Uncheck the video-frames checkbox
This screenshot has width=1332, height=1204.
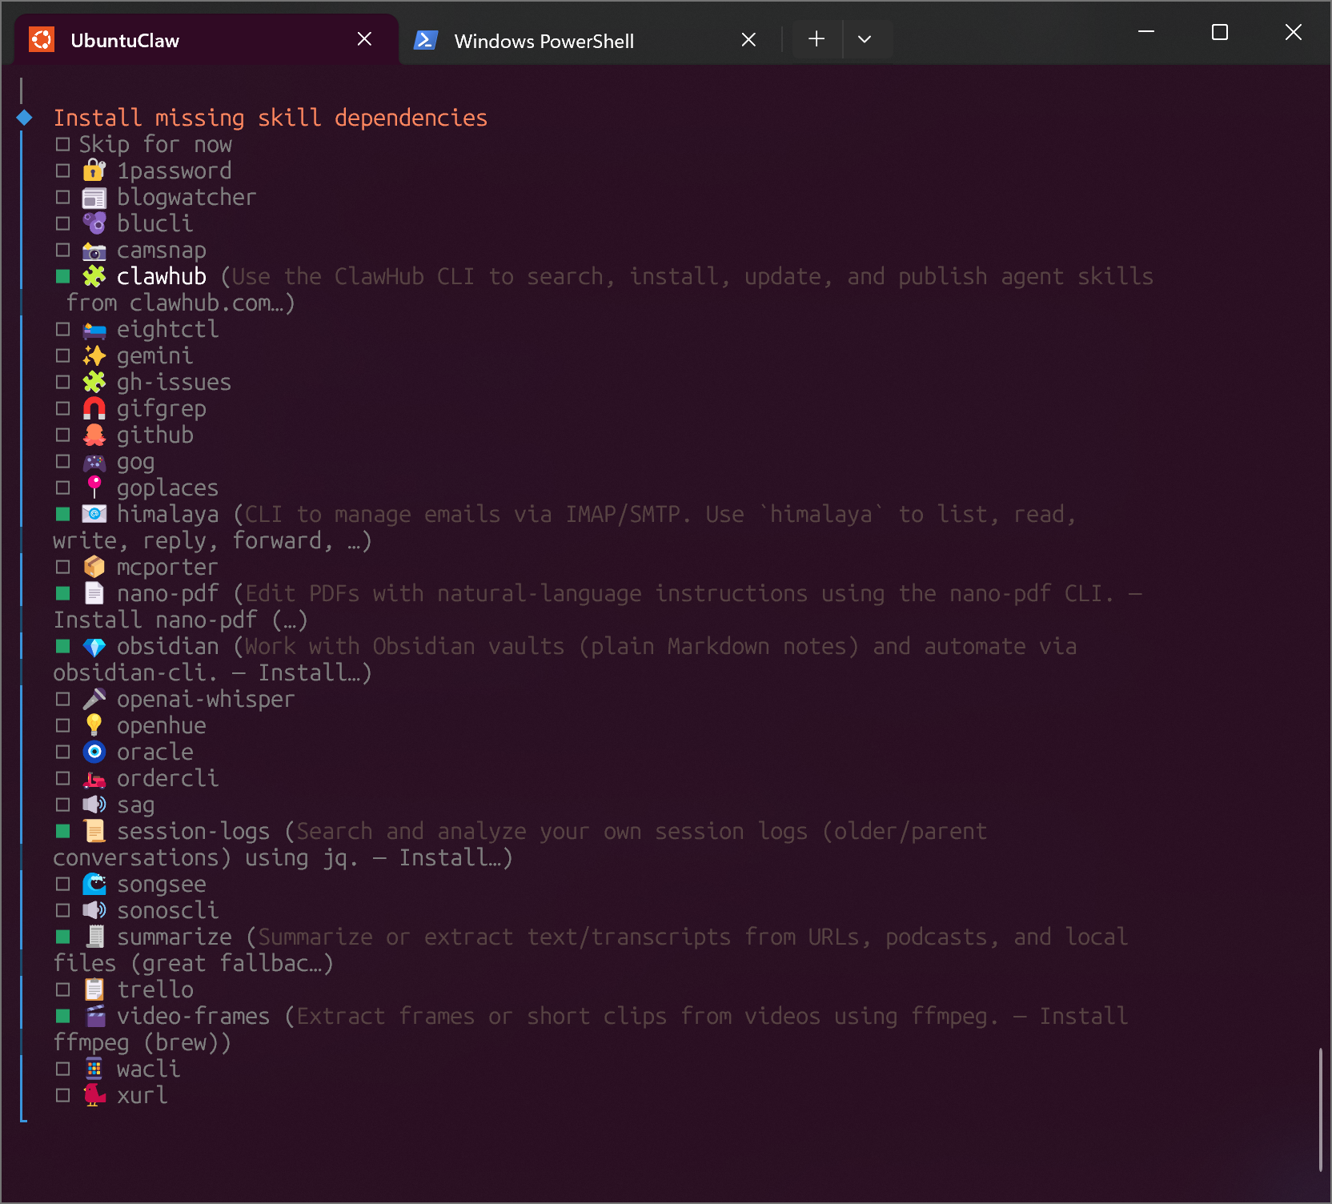coord(62,1016)
